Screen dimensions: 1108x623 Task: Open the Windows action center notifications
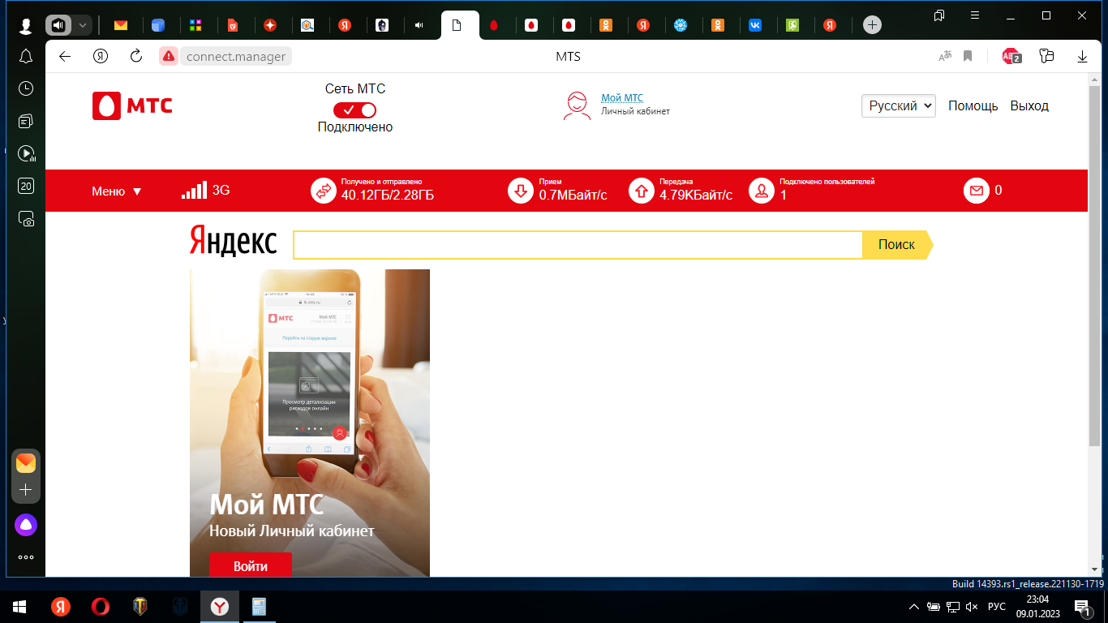(x=1082, y=607)
